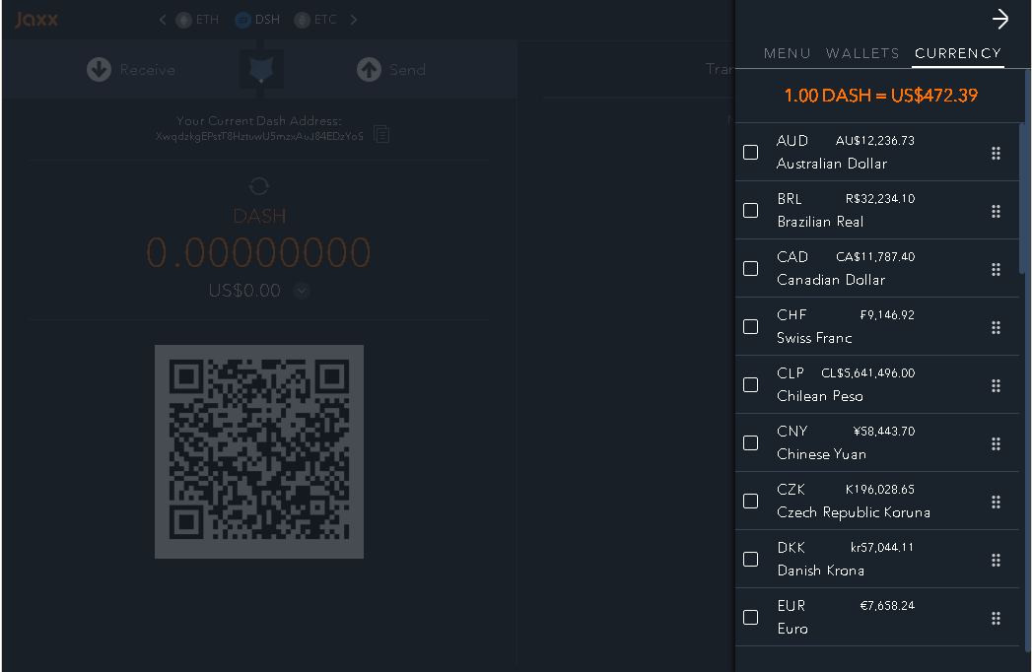
Task: Switch to the CURRENCY tab
Action: tap(958, 53)
